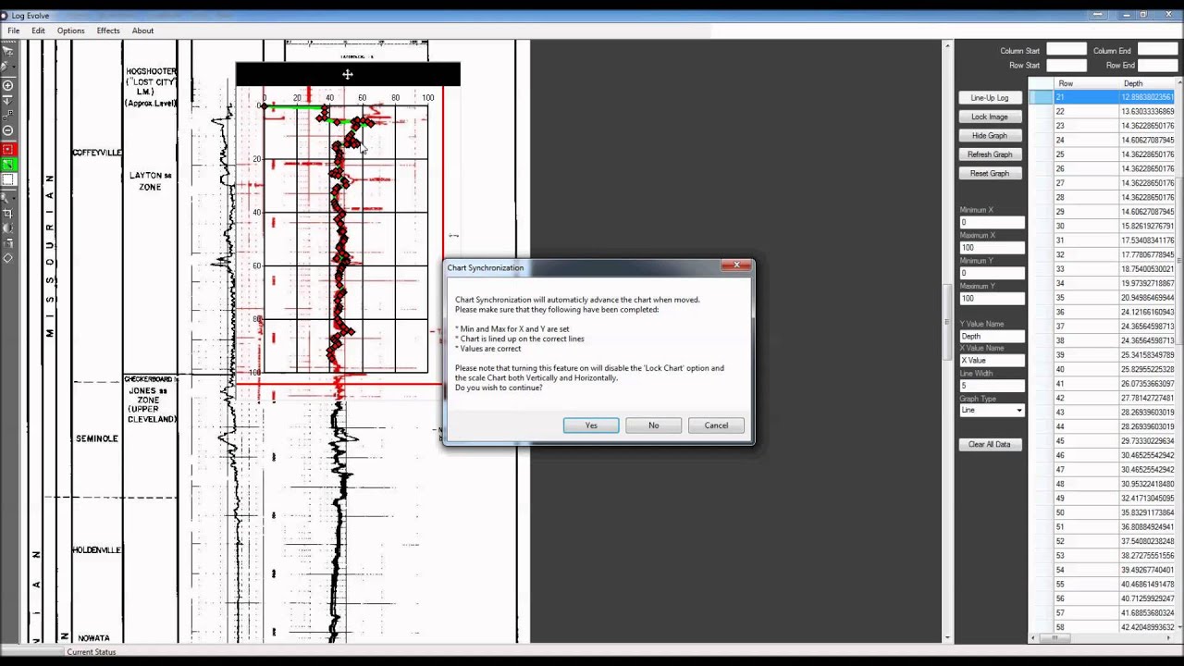Screen dimensions: 1184x666
Task: Click the Column Start input field
Action: [x=1067, y=50]
